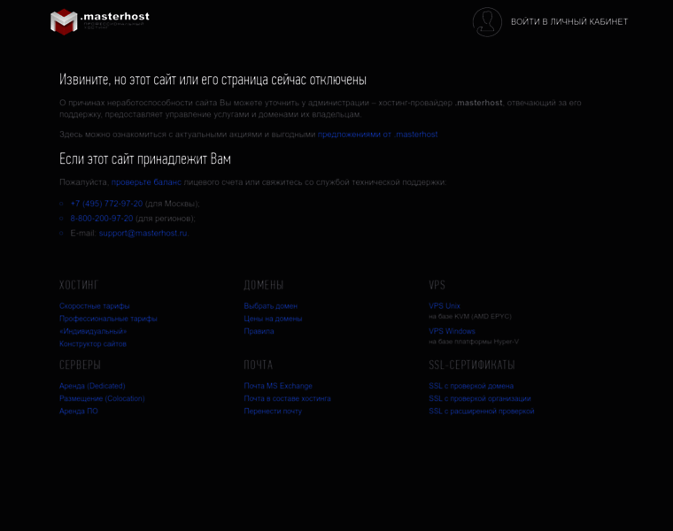Click 'Почта в составе хостинга' link
Image resolution: width=673 pixels, height=531 pixels.
pyautogui.click(x=287, y=398)
